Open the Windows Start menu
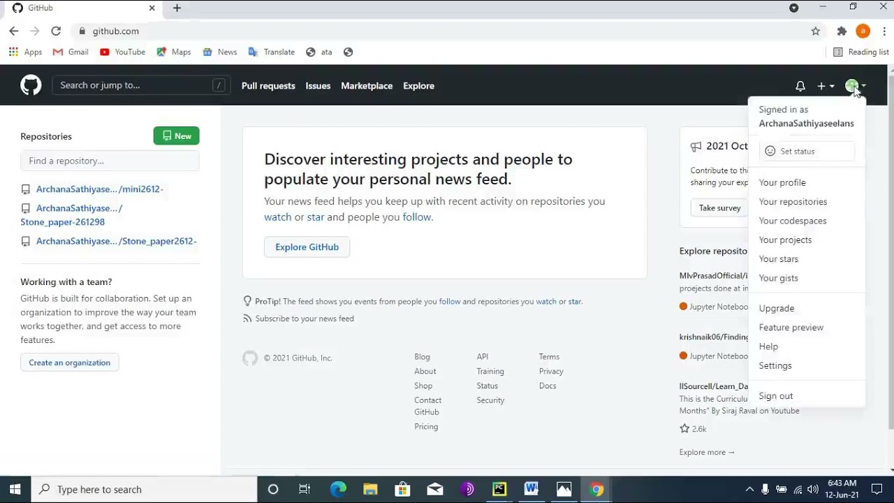The height and width of the screenshot is (503, 894). pyautogui.click(x=15, y=489)
